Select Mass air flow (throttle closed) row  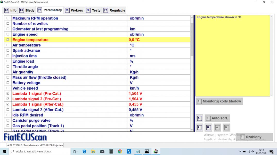point(97,77)
